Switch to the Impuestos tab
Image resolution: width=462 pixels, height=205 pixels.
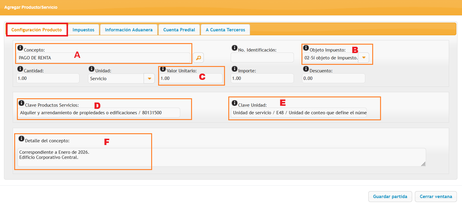point(83,30)
